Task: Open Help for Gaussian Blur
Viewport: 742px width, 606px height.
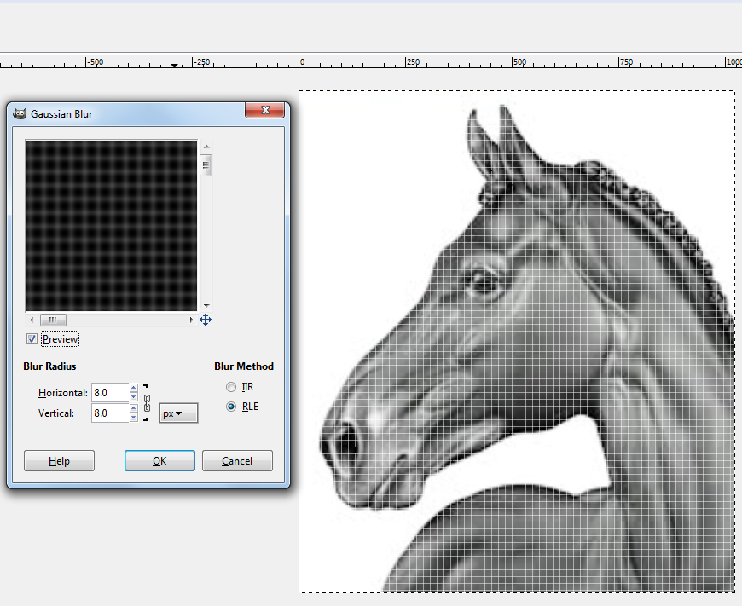Action: pos(59,460)
